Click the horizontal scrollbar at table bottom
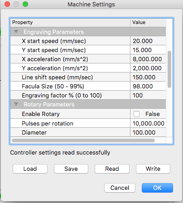183x203 pixels. [83, 140]
